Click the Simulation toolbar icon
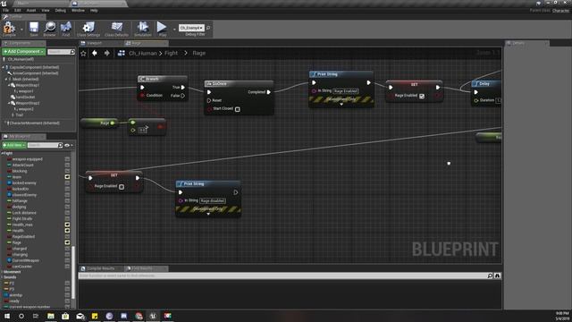The width and height of the screenshot is (572, 322). coord(143,28)
